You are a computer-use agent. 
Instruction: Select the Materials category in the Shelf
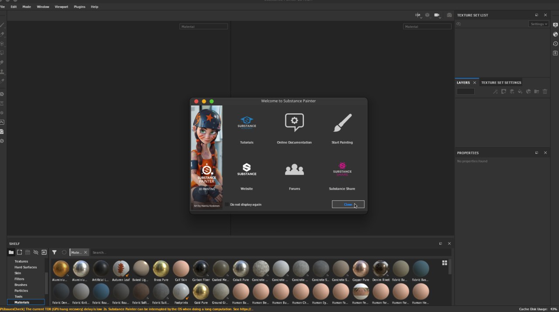point(26,302)
